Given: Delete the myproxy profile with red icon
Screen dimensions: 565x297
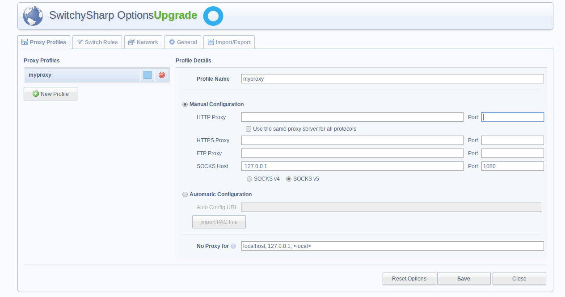Looking at the screenshot, I should (x=162, y=75).
